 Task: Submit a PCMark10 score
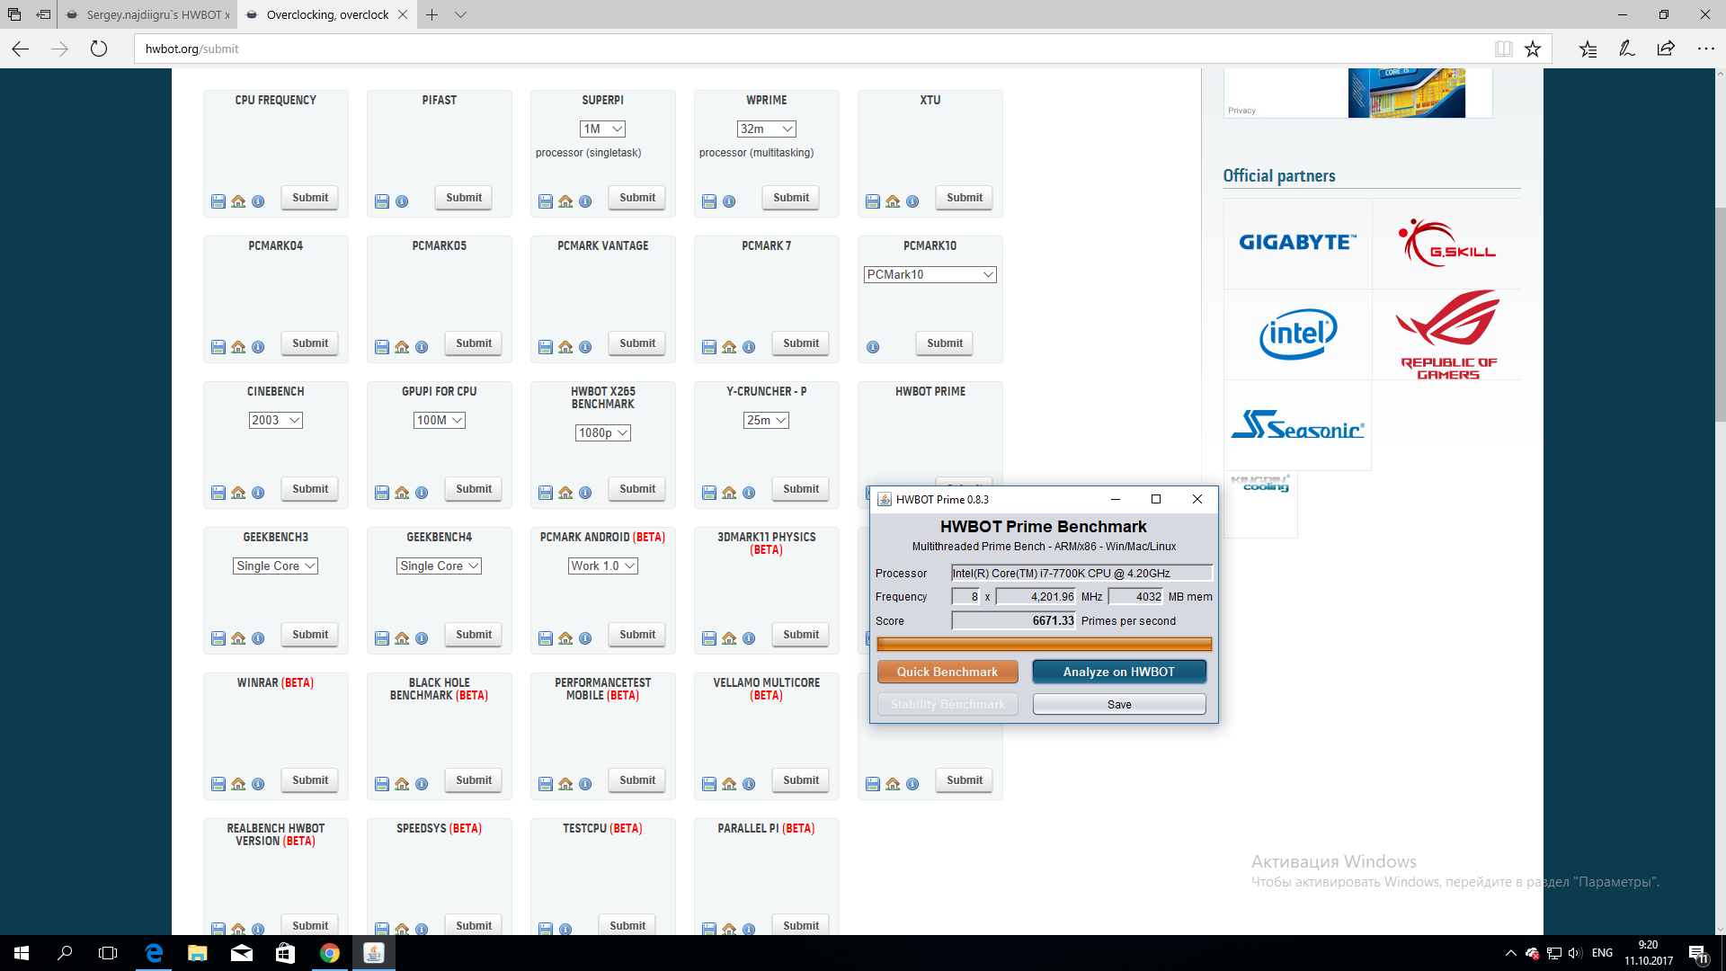point(944,343)
